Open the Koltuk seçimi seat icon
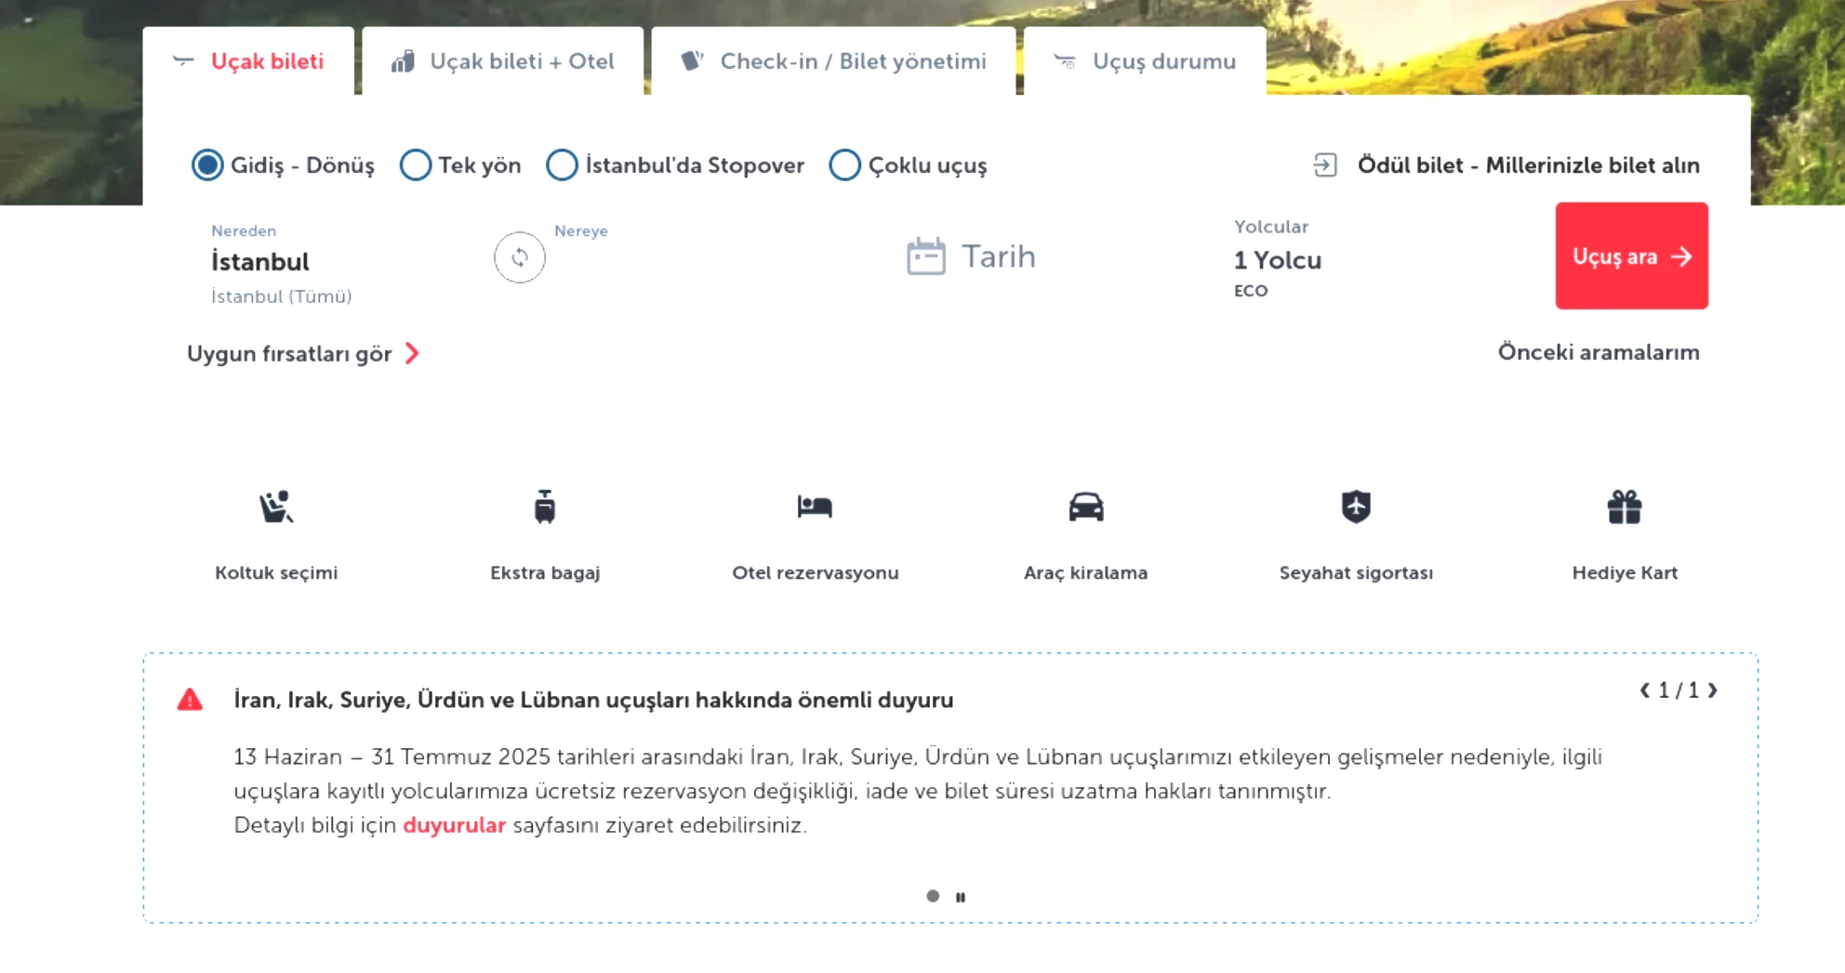 (x=276, y=506)
